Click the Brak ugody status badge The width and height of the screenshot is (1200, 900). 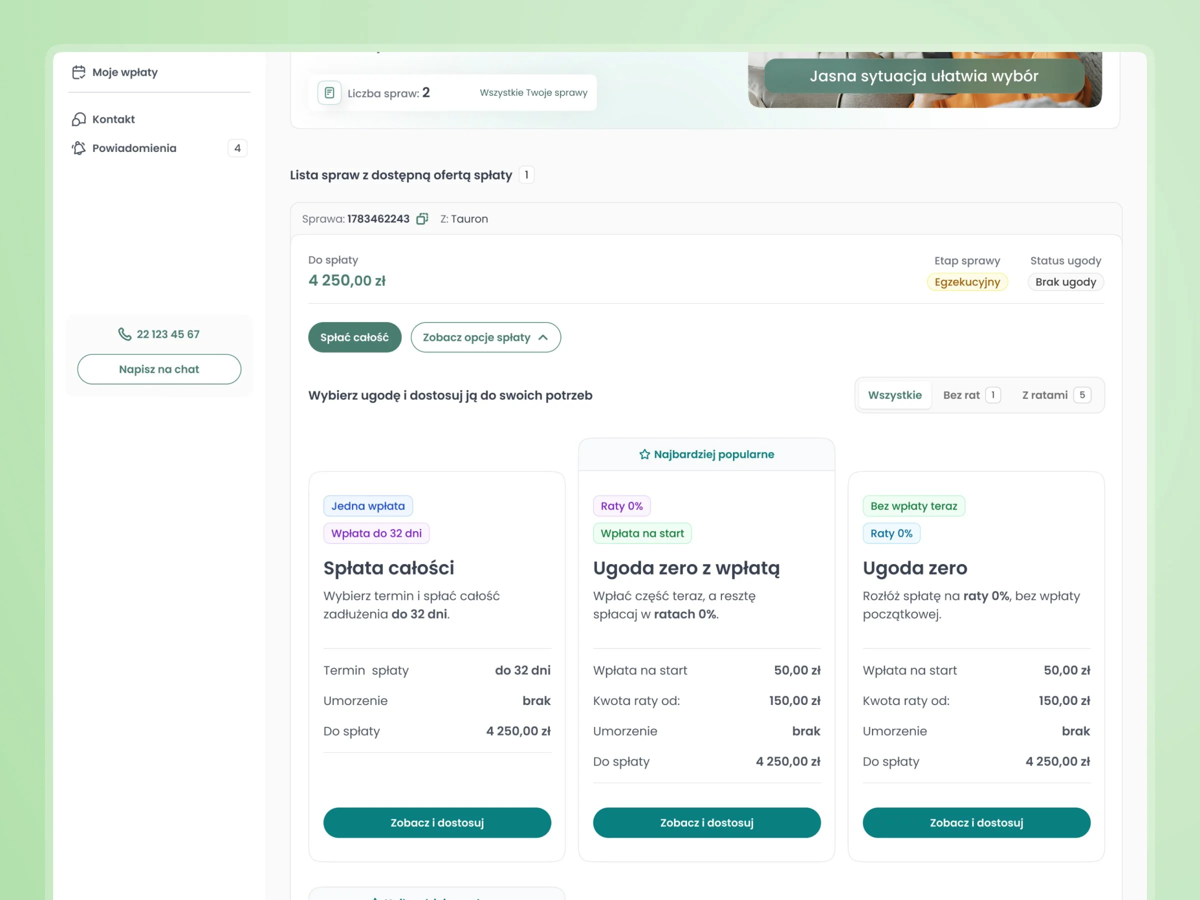click(1065, 282)
